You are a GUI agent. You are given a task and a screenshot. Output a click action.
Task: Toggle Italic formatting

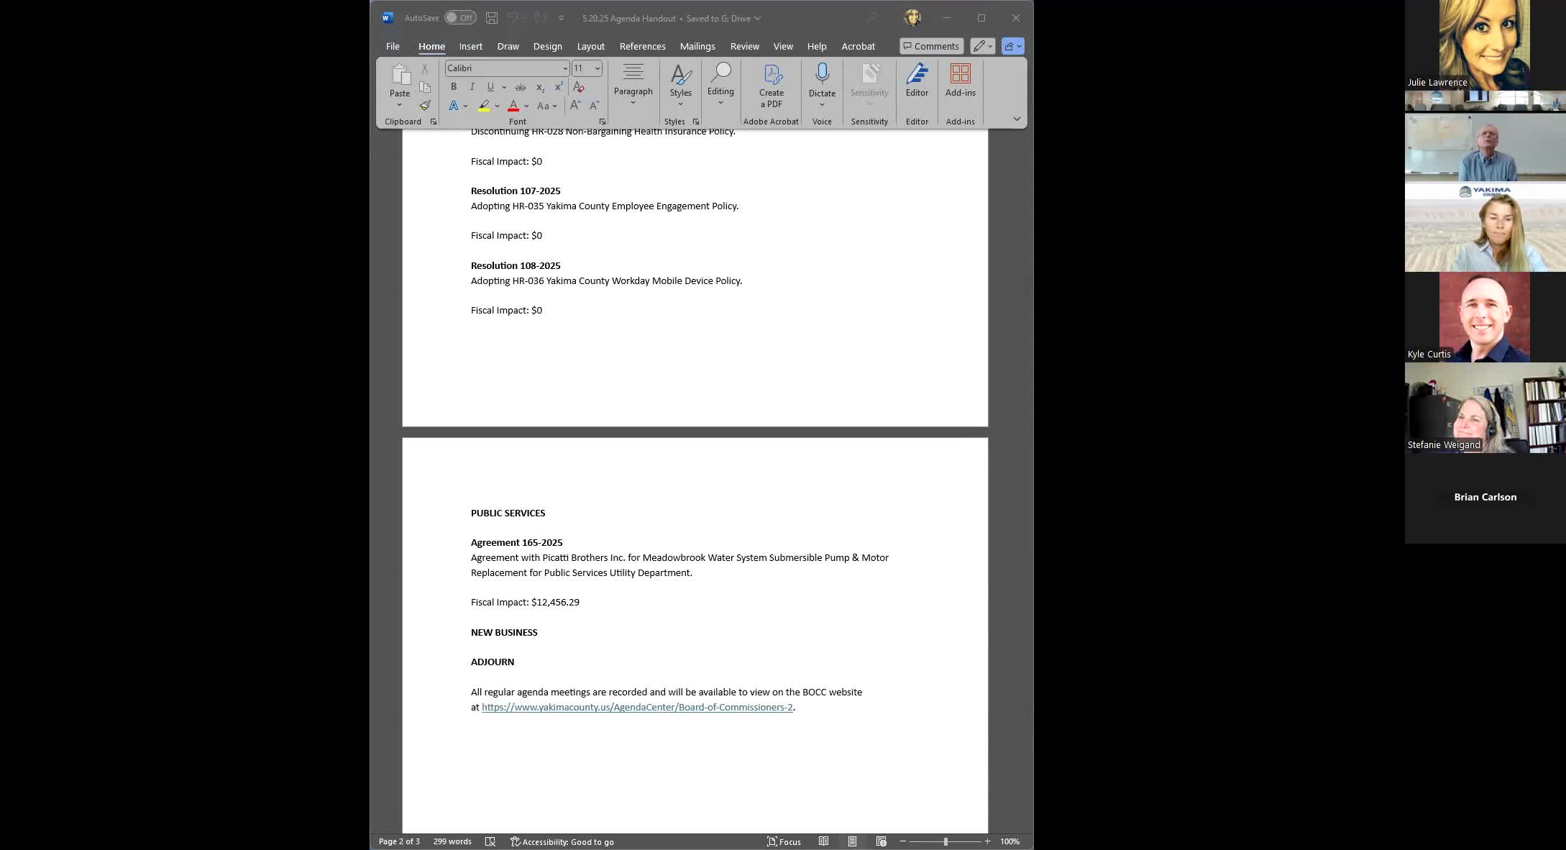point(472,87)
